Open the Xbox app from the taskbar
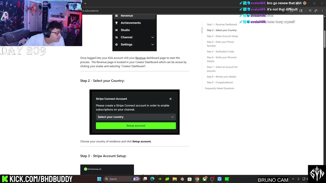The width and height of the screenshot is (326, 183). (x=205, y=179)
